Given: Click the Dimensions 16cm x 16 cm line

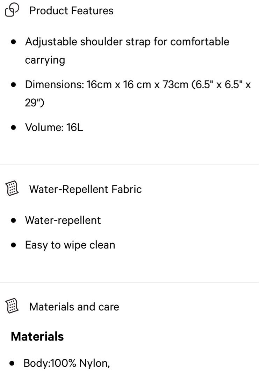Looking at the screenshot, I should click(138, 93).
